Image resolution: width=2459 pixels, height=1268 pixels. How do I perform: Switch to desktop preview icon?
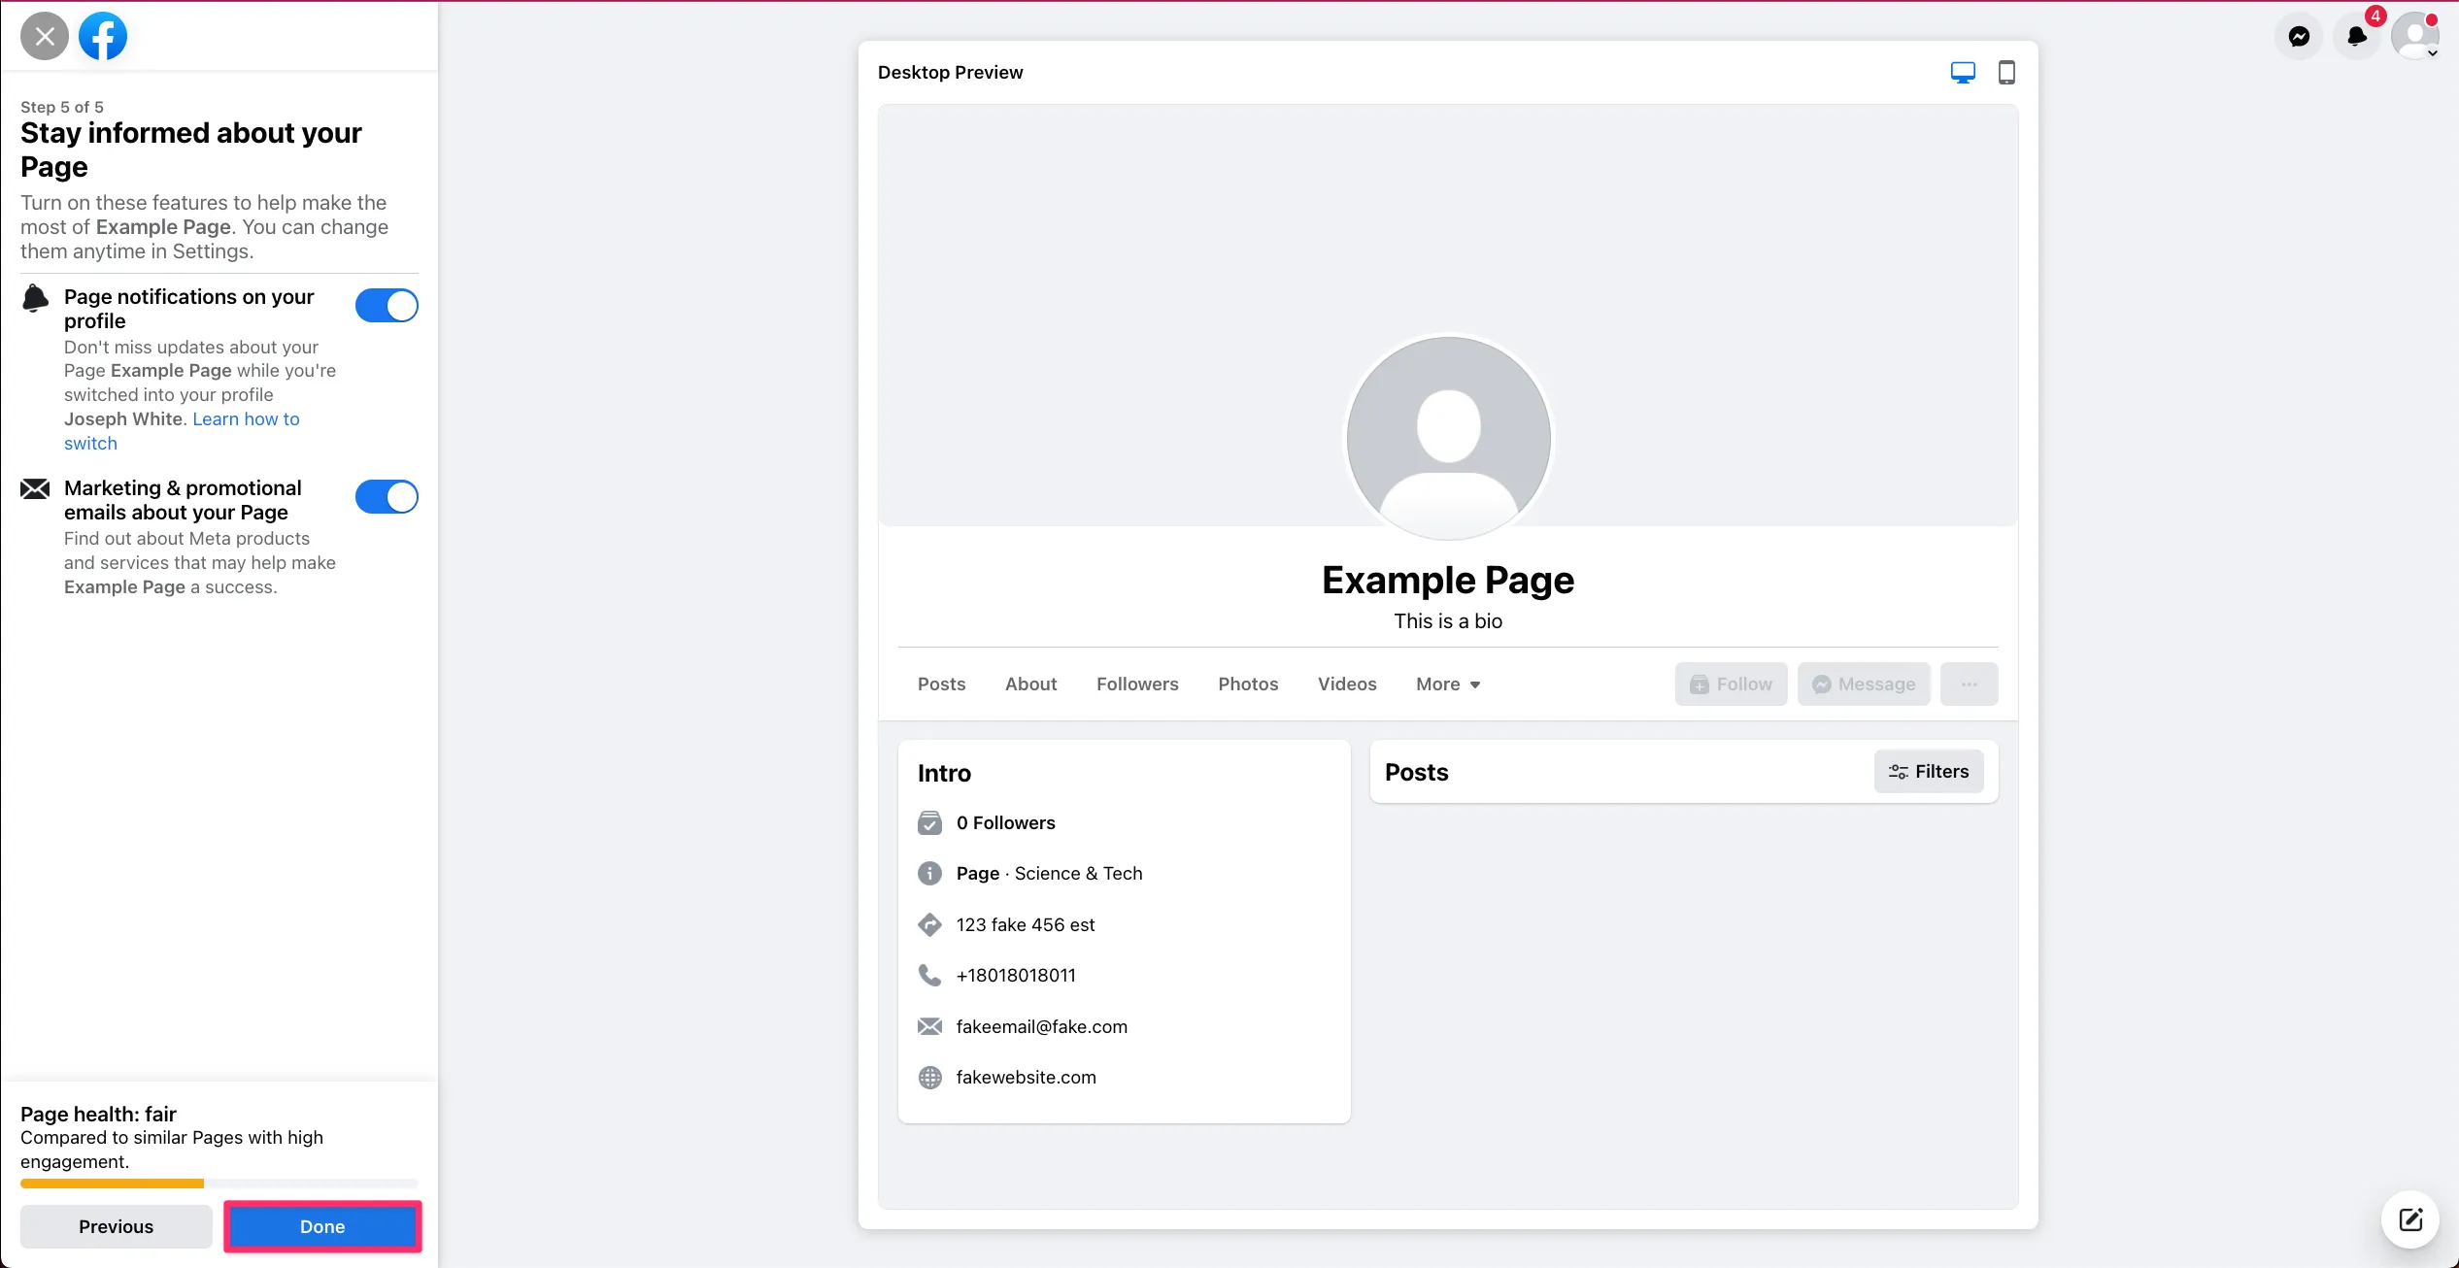click(x=1963, y=73)
